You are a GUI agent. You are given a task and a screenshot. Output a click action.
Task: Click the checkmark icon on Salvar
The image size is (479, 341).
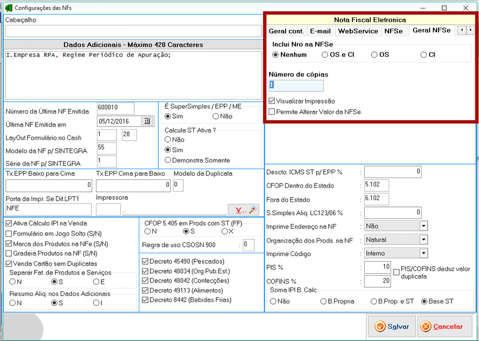pos(380,327)
